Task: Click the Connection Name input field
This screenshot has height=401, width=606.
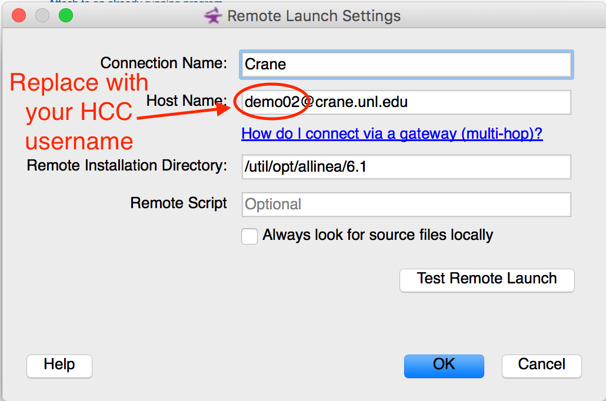Action: 406,64
